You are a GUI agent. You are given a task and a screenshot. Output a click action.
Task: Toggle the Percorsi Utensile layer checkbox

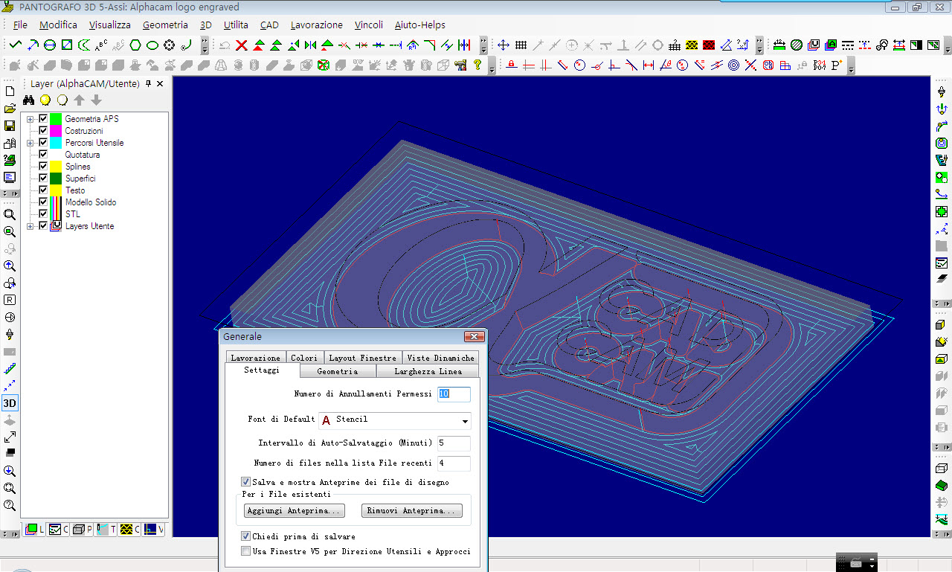click(43, 143)
